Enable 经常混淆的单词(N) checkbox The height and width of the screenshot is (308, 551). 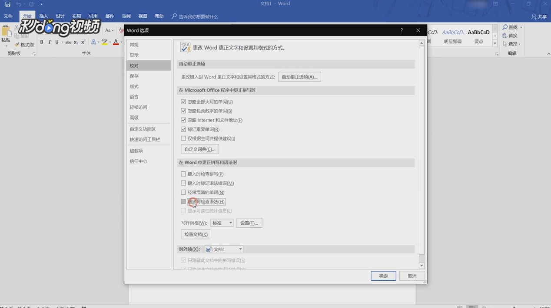click(x=183, y=192)
